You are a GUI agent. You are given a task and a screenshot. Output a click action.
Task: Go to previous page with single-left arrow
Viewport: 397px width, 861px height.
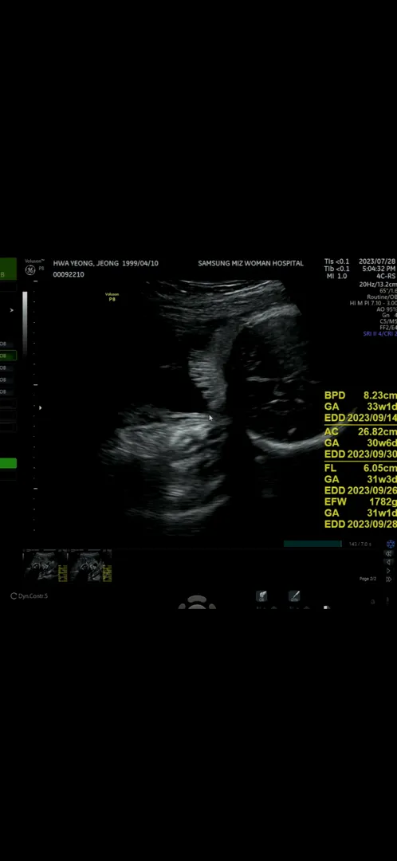(389, 562)
